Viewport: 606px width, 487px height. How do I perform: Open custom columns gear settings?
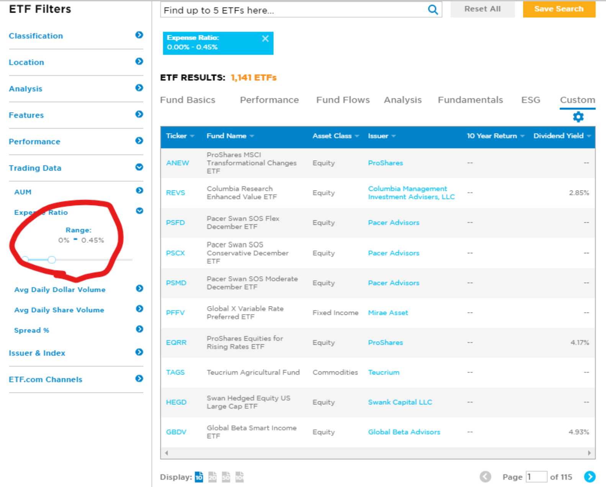point(578,117)
